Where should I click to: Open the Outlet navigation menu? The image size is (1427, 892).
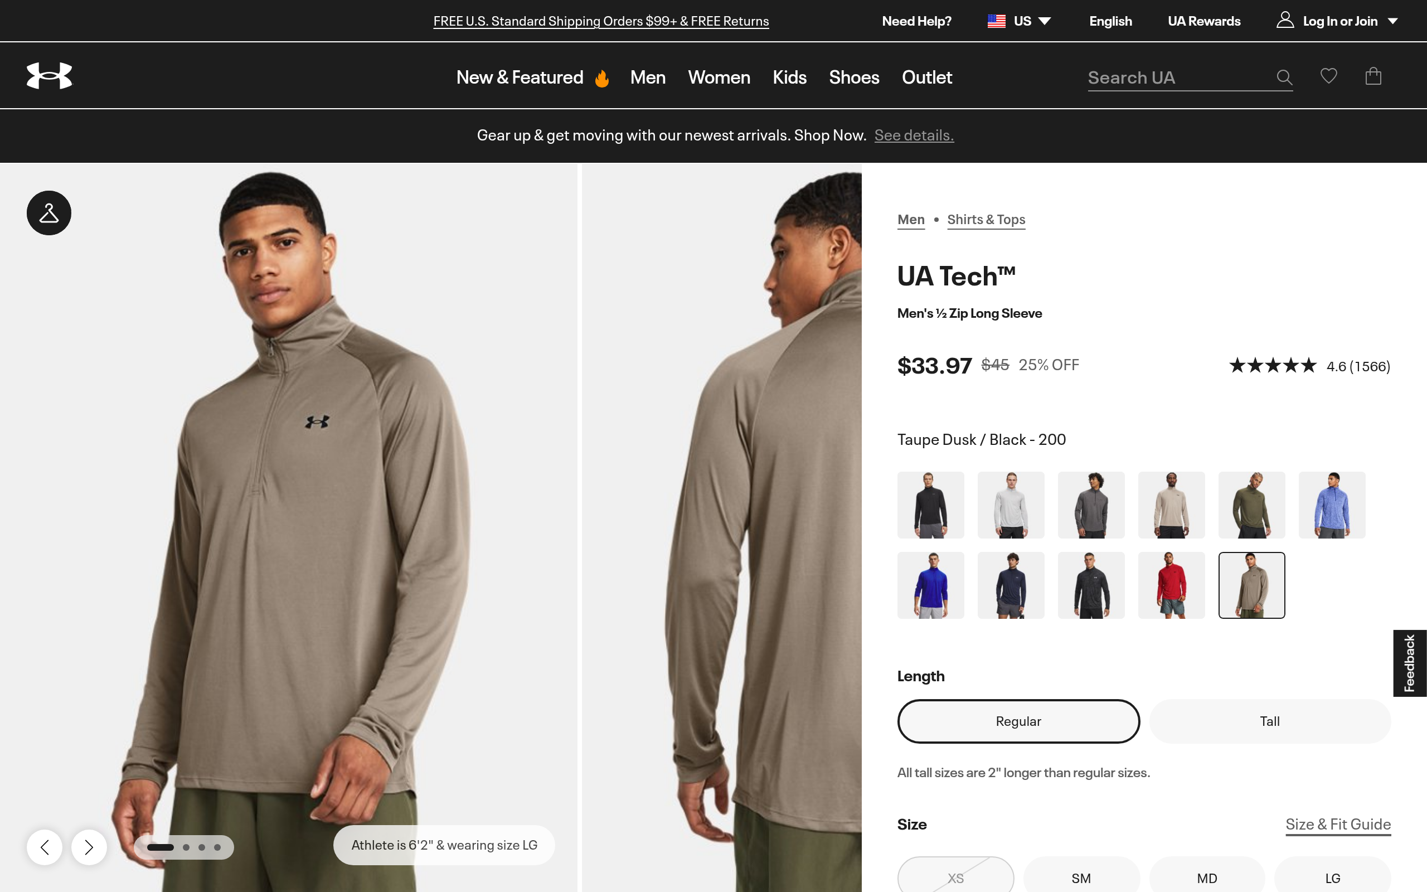tap(926, 77)
